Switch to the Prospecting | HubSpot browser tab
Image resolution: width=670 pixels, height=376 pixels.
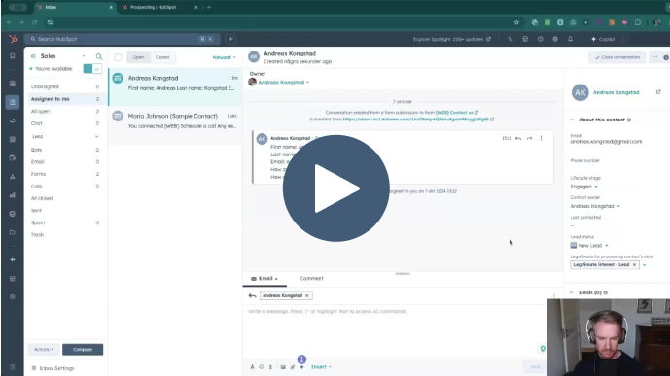tap(159, 7)
